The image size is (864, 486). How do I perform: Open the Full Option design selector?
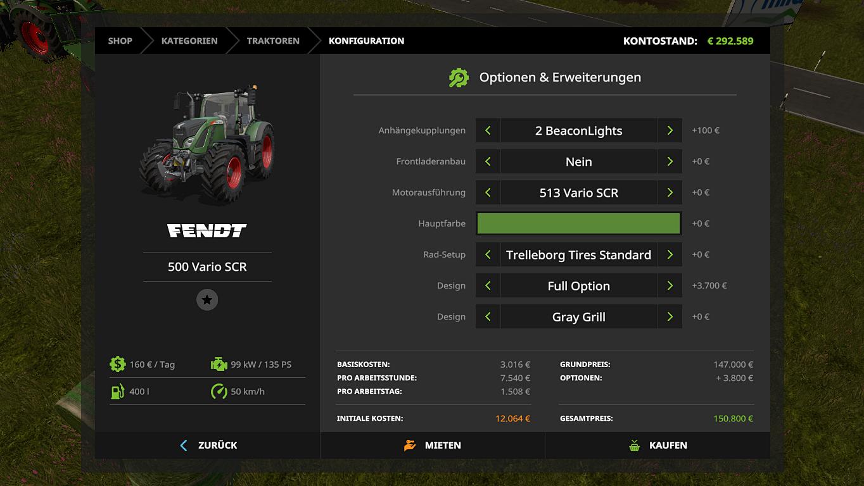[578, 285]
